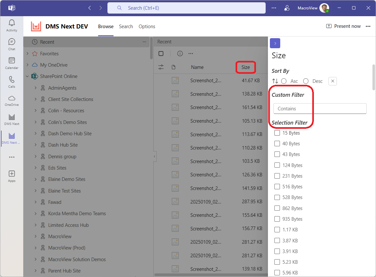Go forward using the right arrow
The image size is (376, 277).
(101, 8)
